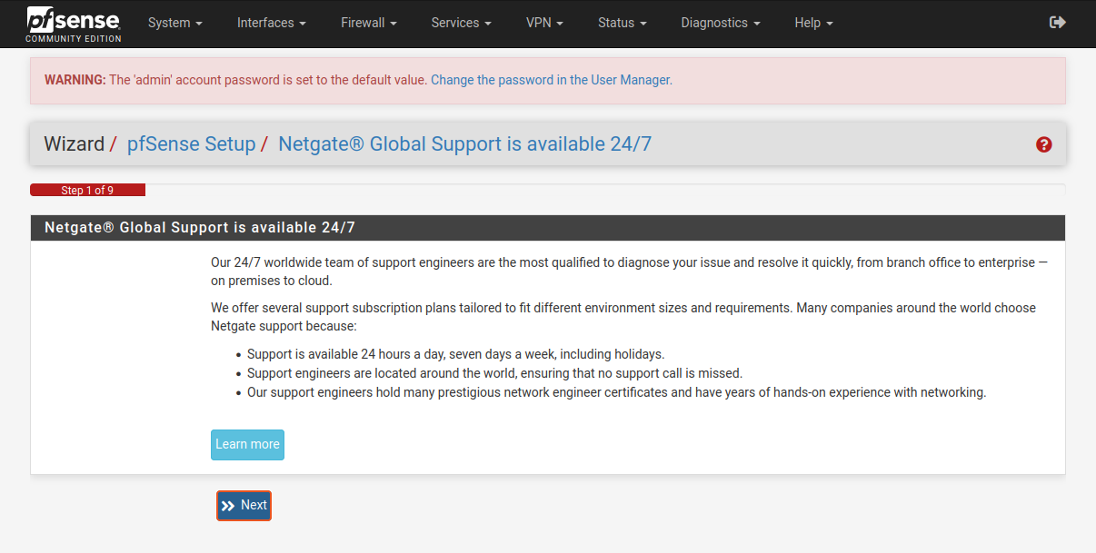Follow the Change the password in User Manager link
The width and height of the screenshot is (1096, 553).
pyautogui.click(x=552, y=80)
